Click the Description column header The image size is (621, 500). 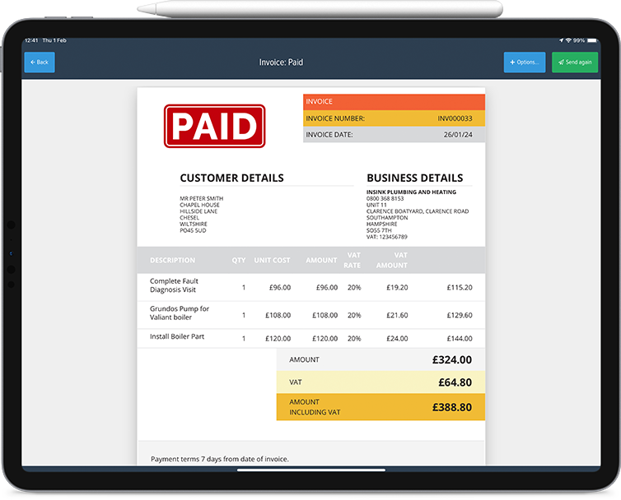pos(172,261)
